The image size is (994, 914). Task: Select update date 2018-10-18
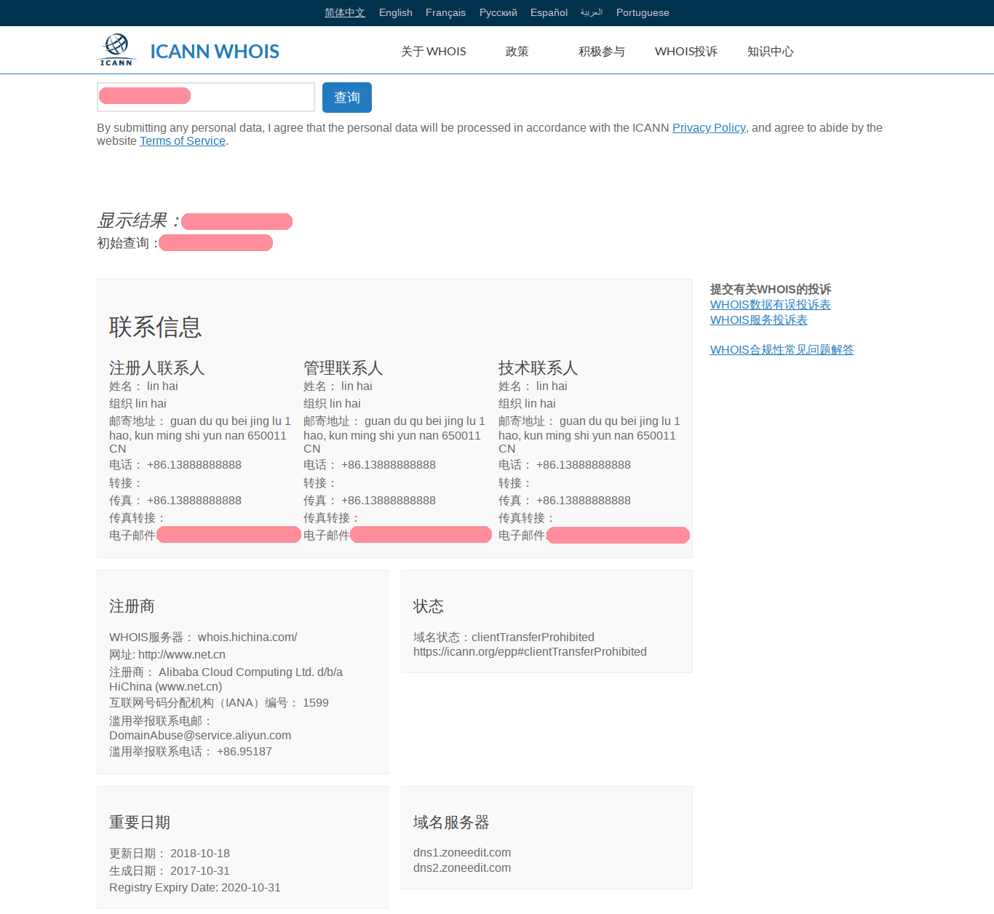coord(200,853)
